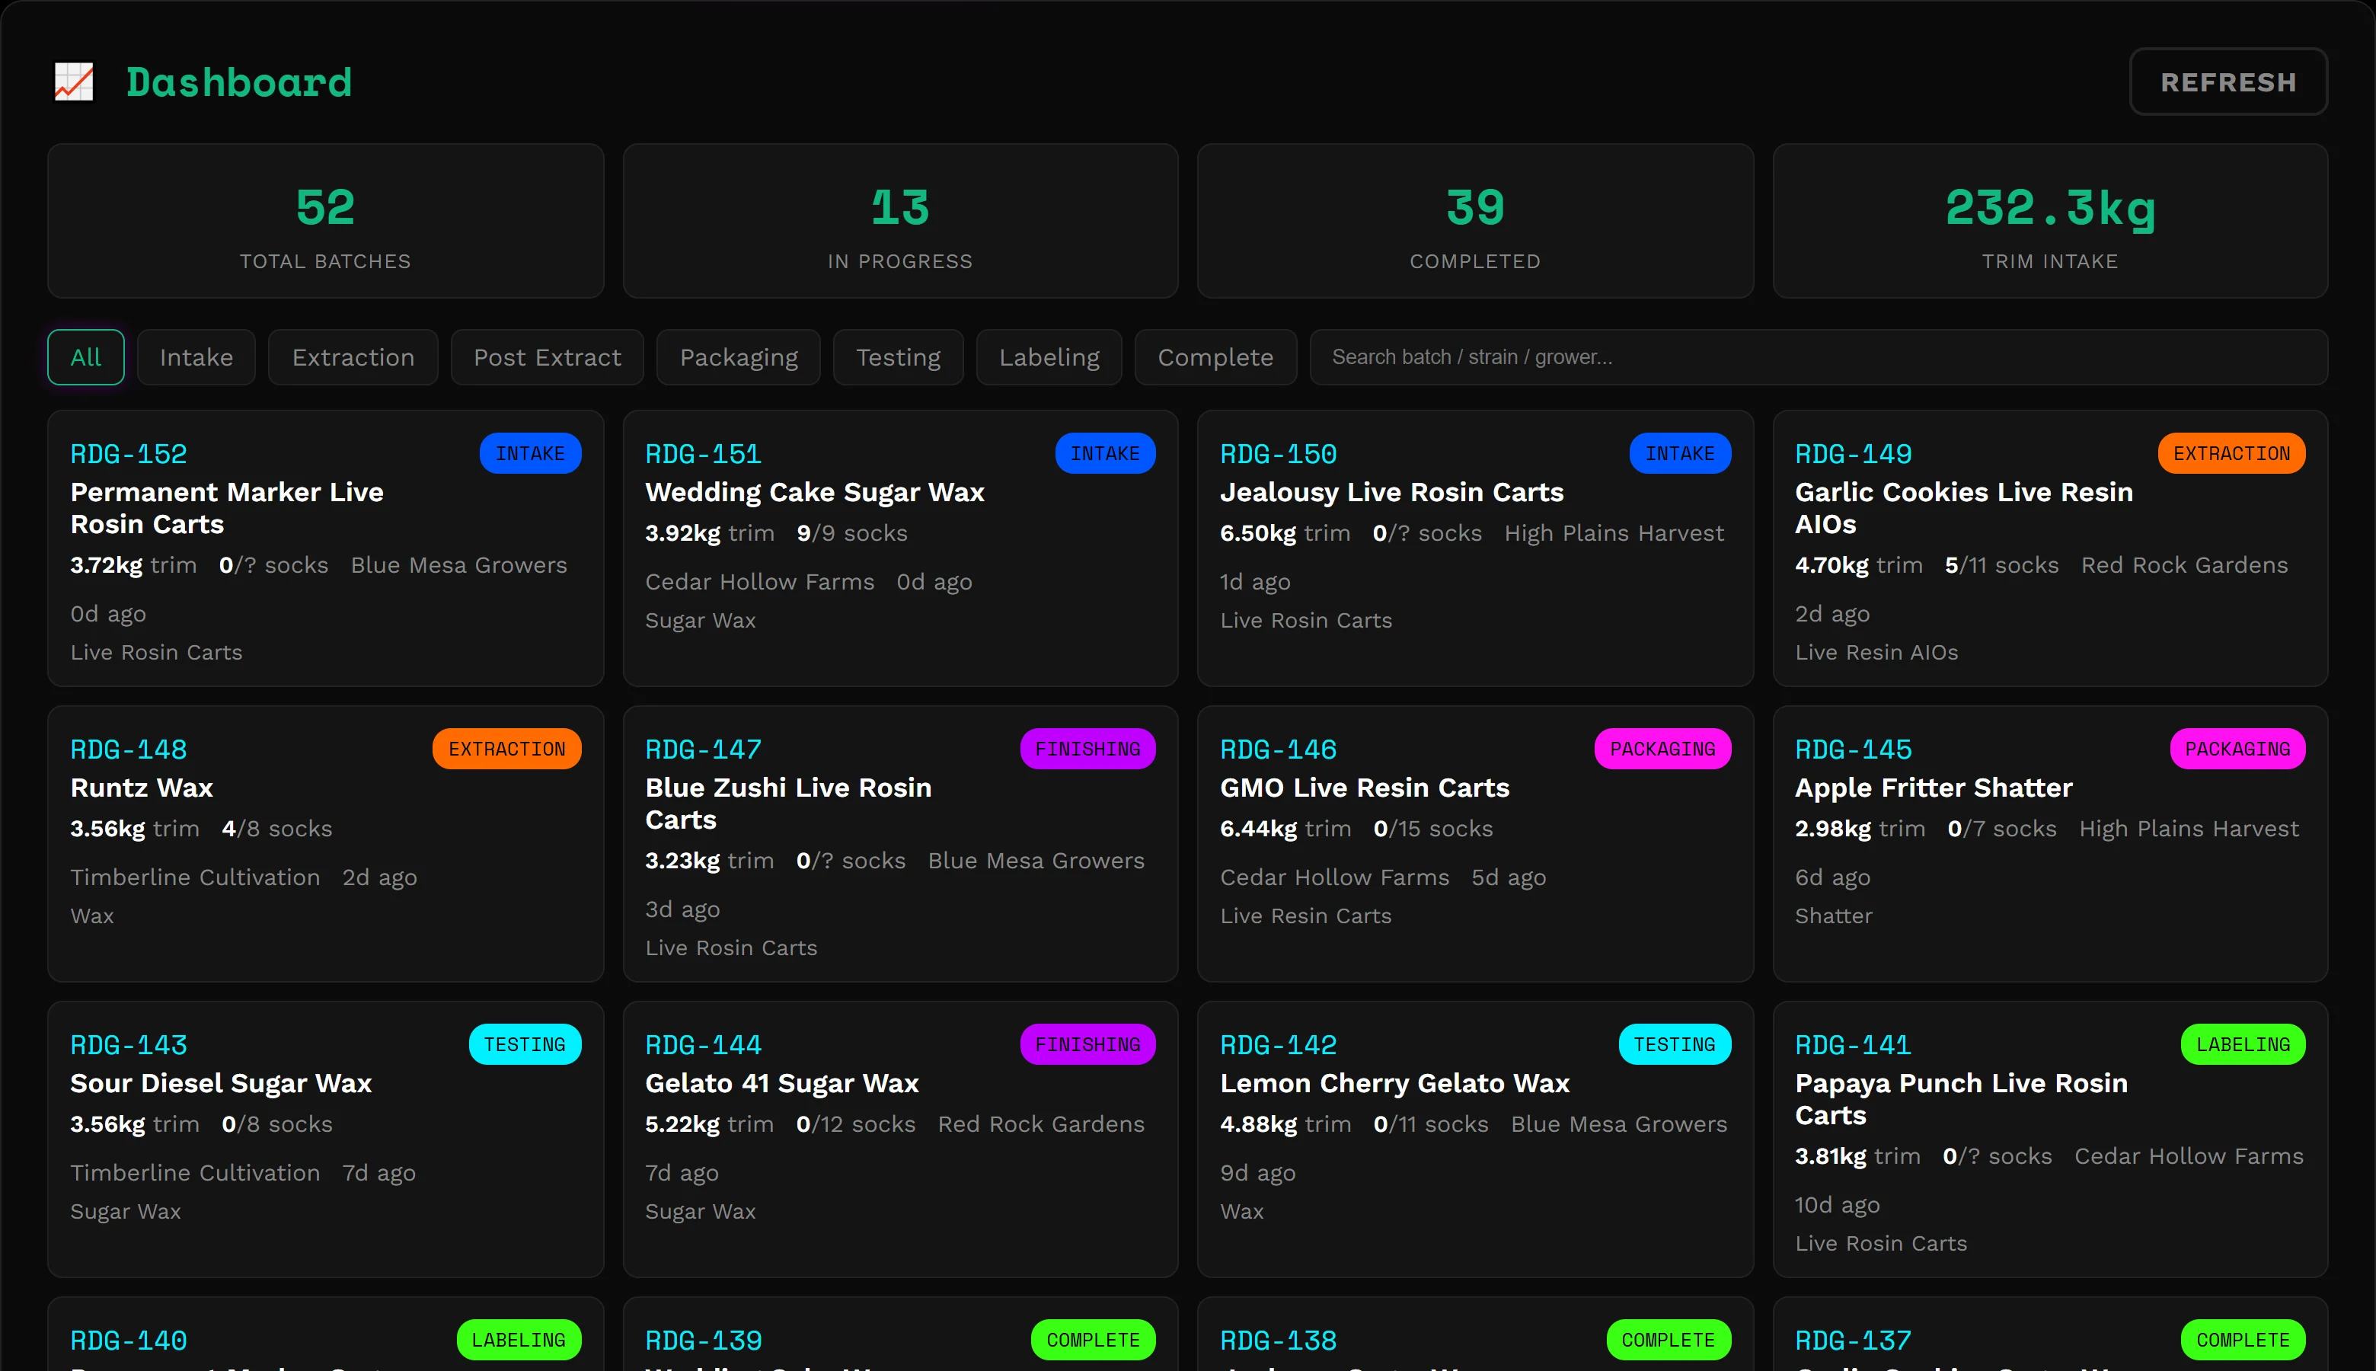
Task: Click PACKAGING badge on RDG-146
Action: (x=1662, y=749)
